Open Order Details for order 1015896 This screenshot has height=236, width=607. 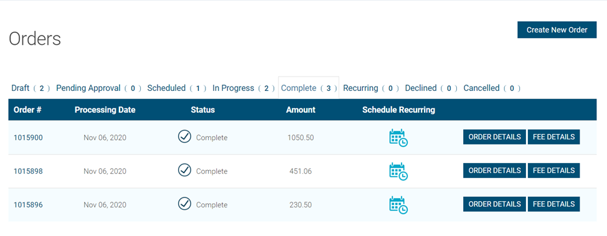[x=495, y=204]
